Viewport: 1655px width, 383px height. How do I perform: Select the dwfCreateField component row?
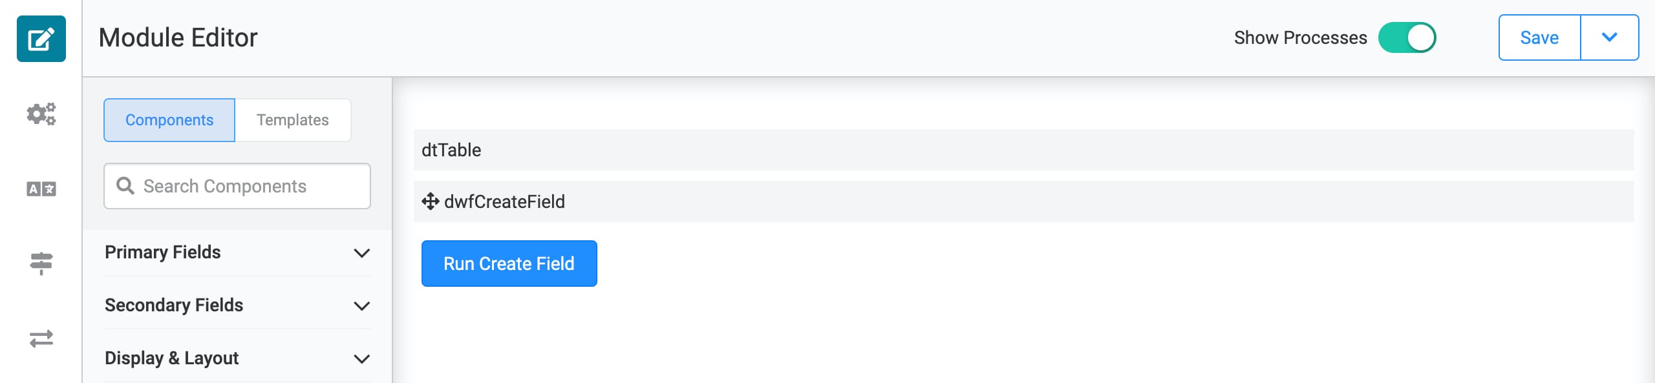(x=1024, y=202)
